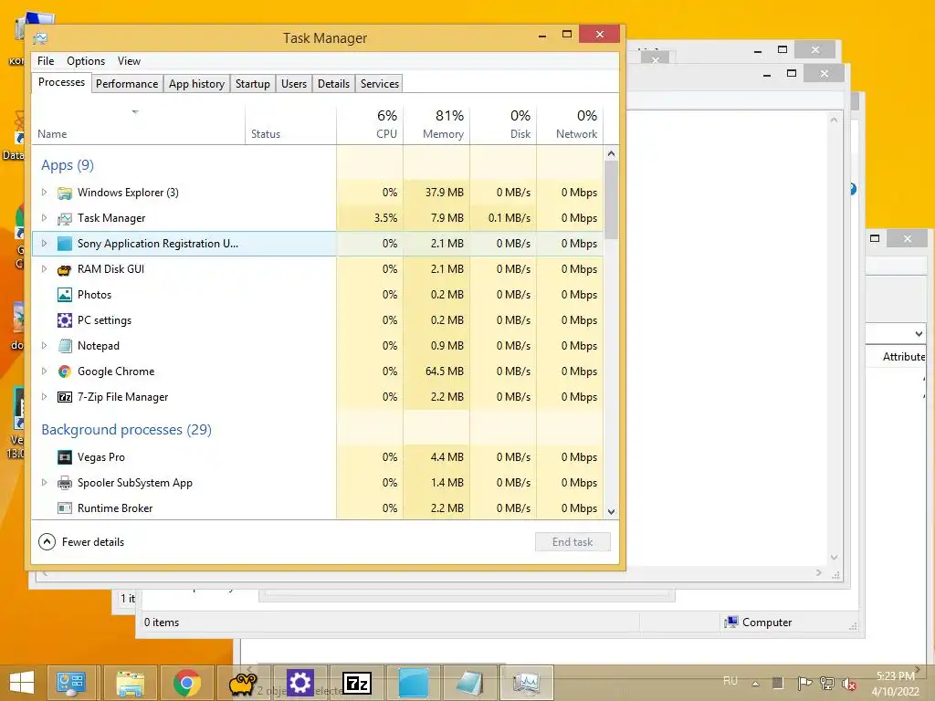Click the RAM Disk GUI ram icon
This screenshot has height=701, width=935.
tap(65, 269)
